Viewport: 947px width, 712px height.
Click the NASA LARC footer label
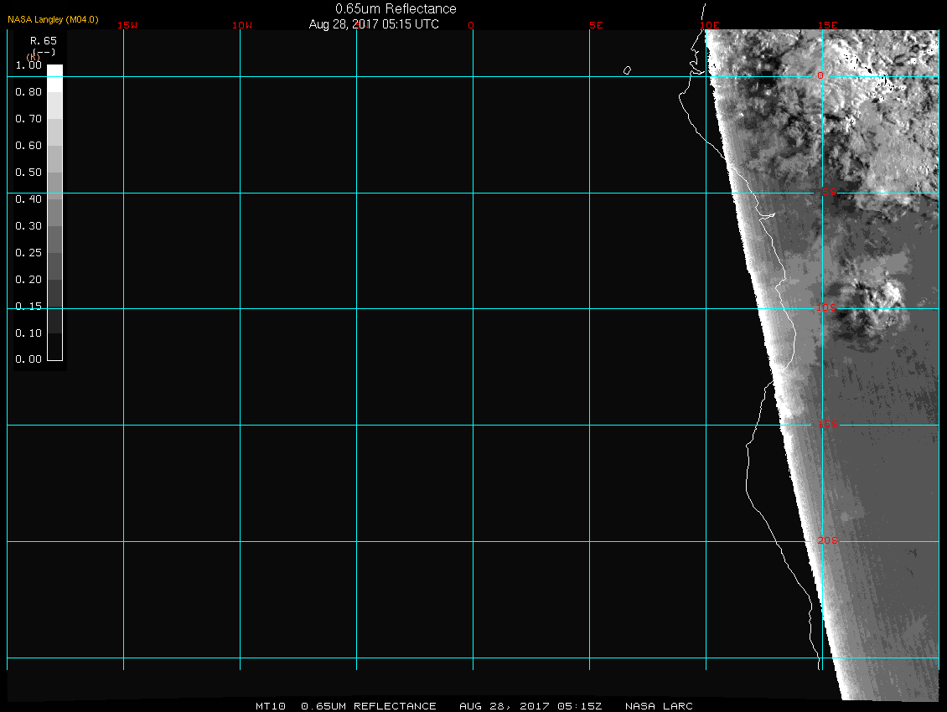(659, 706)
